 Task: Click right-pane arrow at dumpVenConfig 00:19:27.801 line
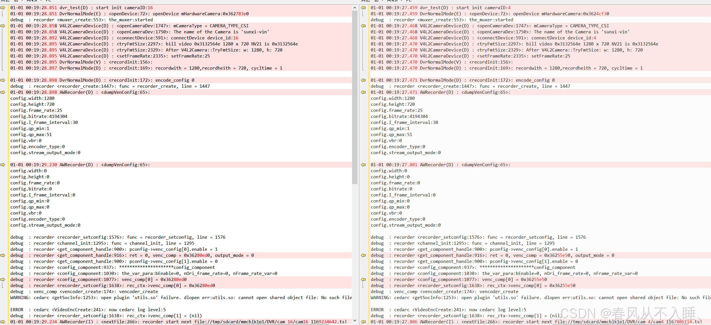pos(364,165)
